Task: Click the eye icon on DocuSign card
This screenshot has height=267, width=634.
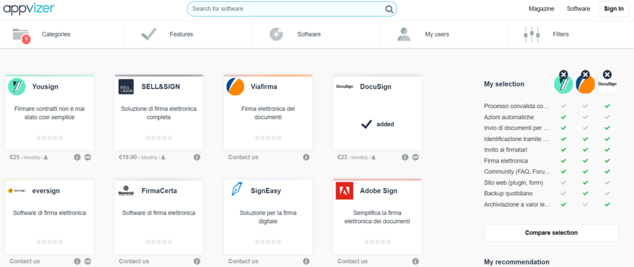Action: click(415, 158)
